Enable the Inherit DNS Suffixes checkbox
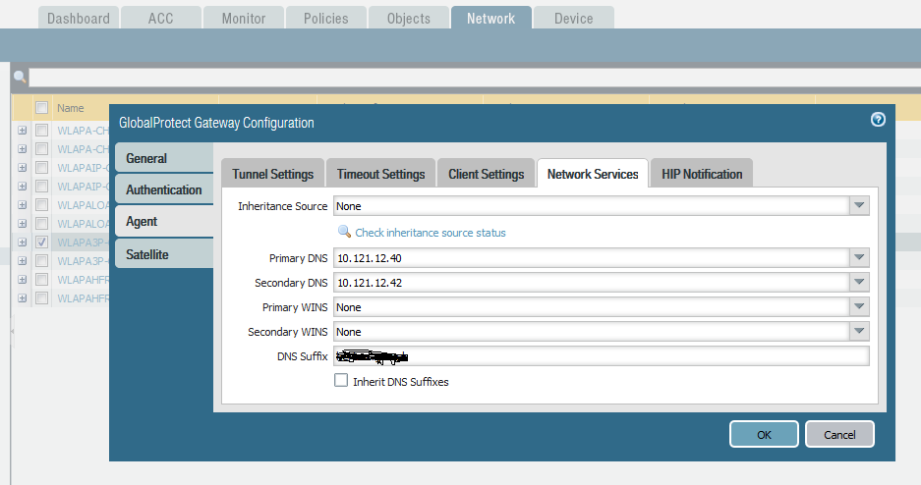Viewport: 921px width, 485px height. pyautogui.click(x=341, y=380)
